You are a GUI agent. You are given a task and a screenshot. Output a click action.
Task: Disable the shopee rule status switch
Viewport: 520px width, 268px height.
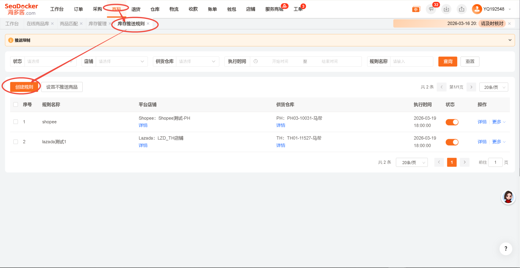click(452, 122)
